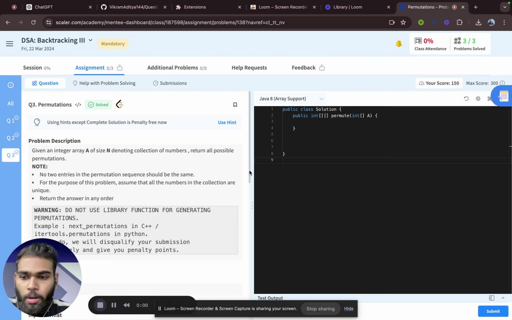Click the Max Score info icon

[502, 83]
